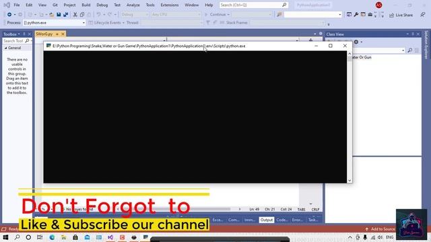This screenshot has height=242, width=431.
Task: Click the Cut scissors icon
Action: (x=75, y=15)
